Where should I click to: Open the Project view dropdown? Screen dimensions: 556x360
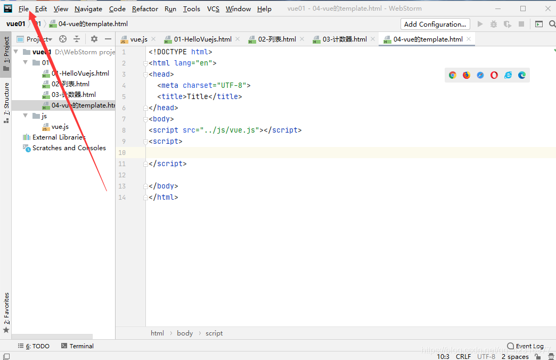(x=35, y=39)
